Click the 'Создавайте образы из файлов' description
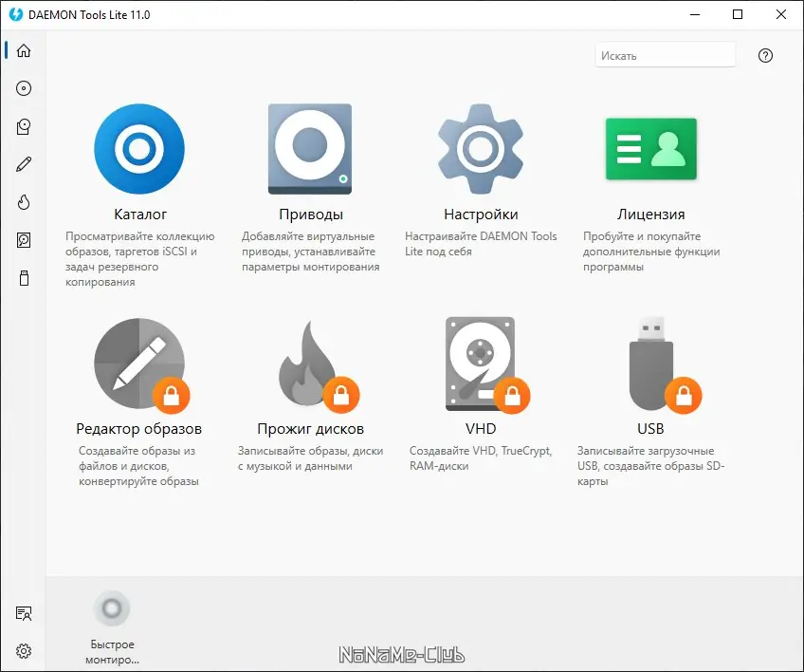 coord(138,466)
